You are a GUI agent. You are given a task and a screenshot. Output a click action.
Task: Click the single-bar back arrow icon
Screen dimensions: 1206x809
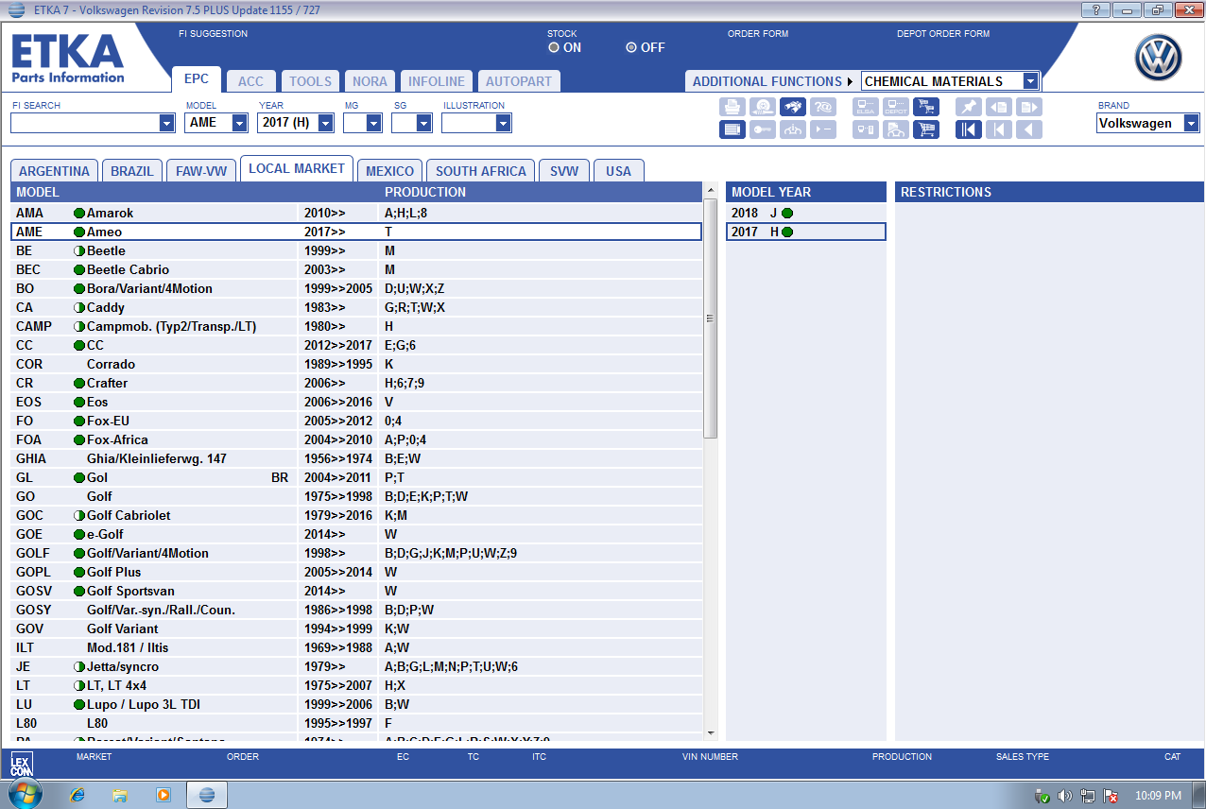point(999,129)
